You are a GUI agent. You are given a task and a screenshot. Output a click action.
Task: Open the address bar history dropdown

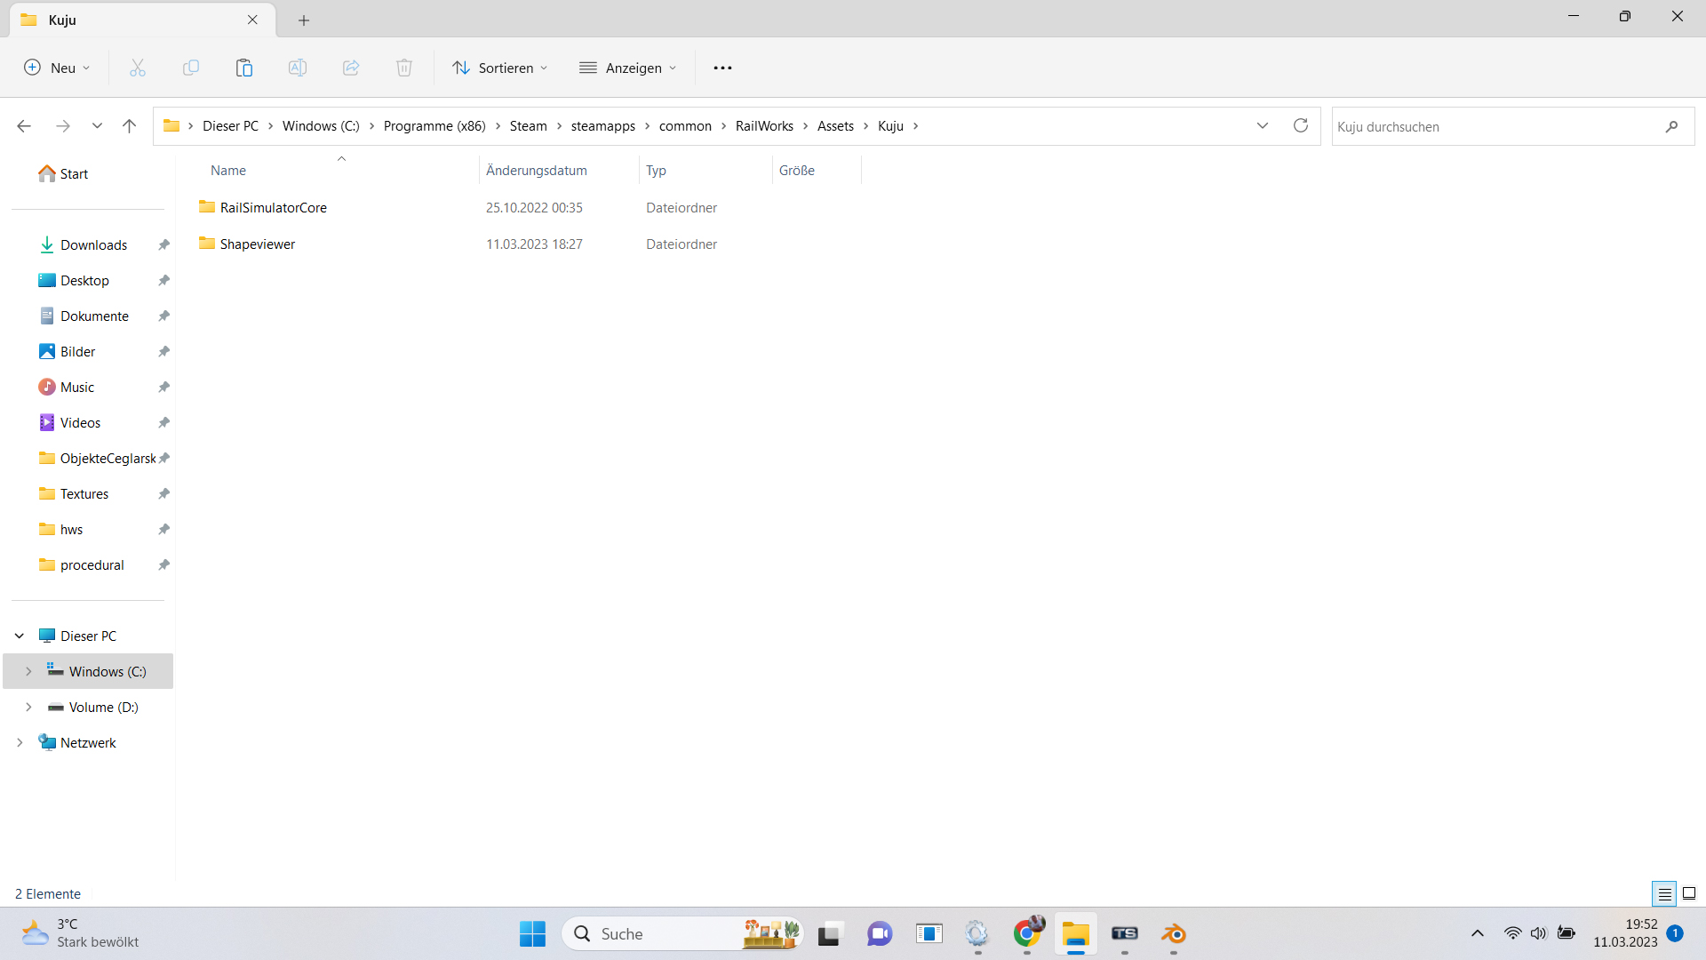(1262, 125)
